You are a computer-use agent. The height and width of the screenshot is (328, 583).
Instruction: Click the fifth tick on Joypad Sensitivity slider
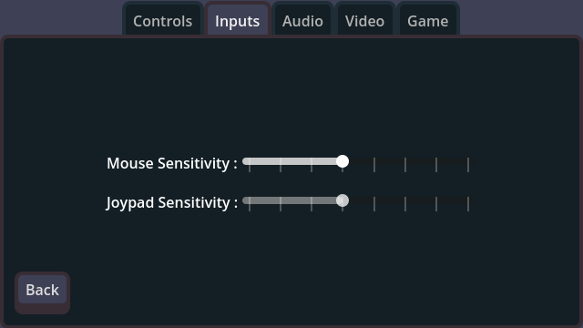374,204
